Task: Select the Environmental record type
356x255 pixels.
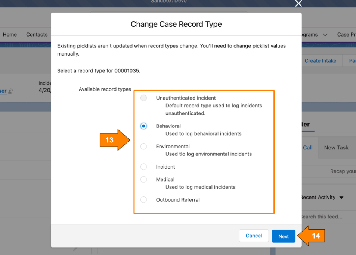Action: coord(143,146)
